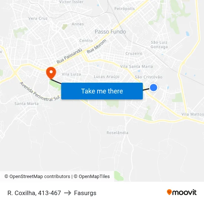Click the arrow between origin and destination
The height and width of the screenshot is (204, 204).
point(68,193)
